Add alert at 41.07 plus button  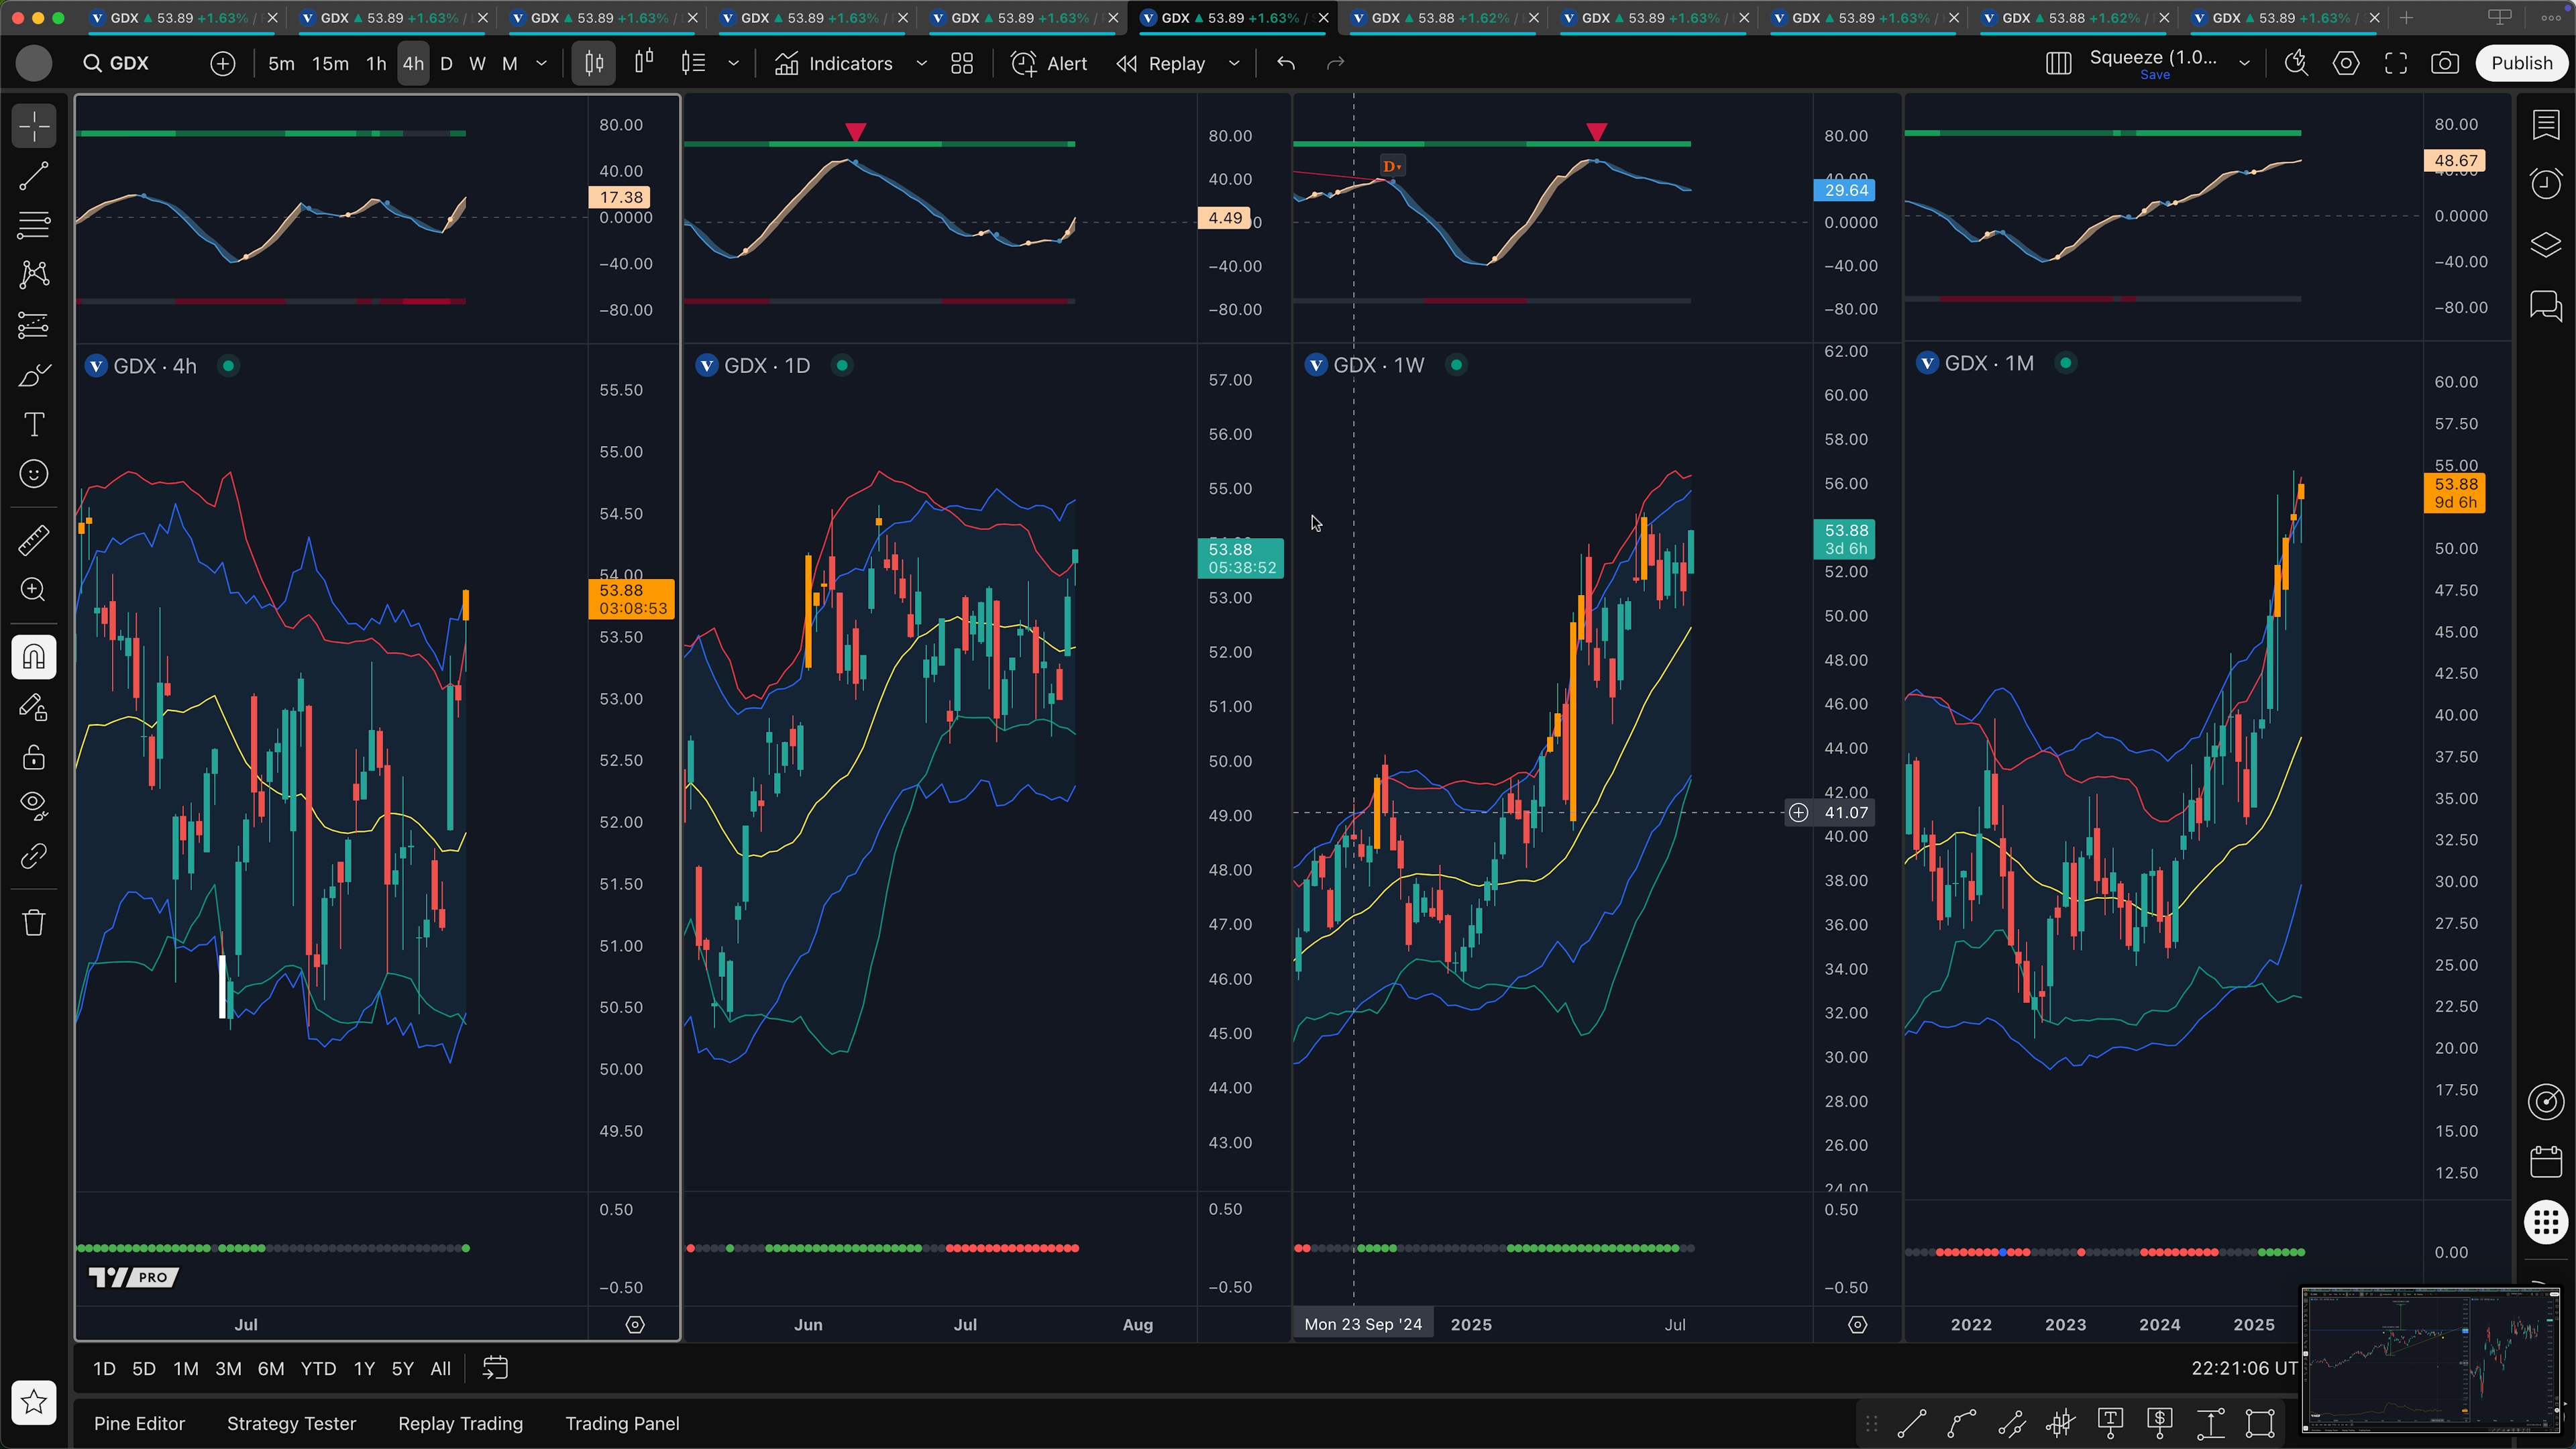point(1798,813)
